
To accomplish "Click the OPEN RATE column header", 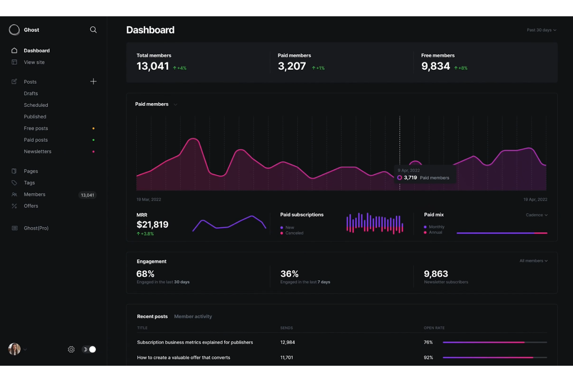I will coord(434,328).
